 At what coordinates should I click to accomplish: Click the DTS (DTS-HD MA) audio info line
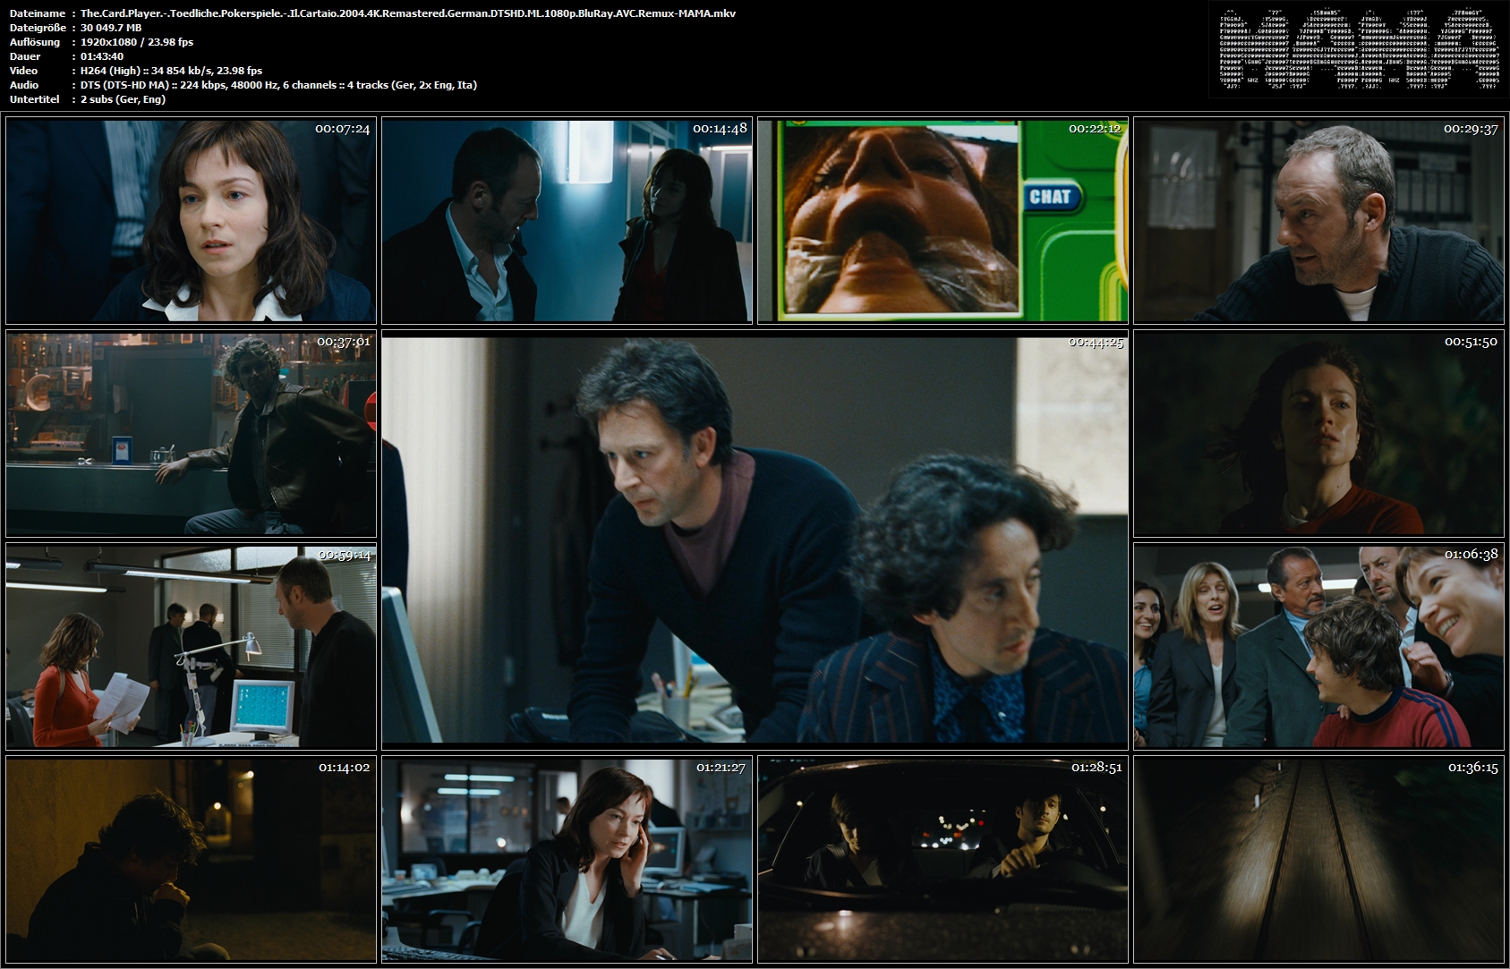click(278, 85)
